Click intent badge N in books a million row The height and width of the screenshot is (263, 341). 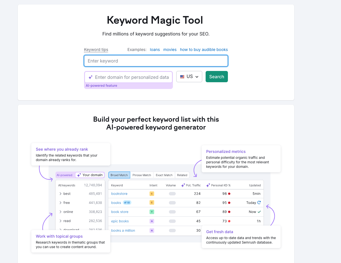tap(152, 230)
